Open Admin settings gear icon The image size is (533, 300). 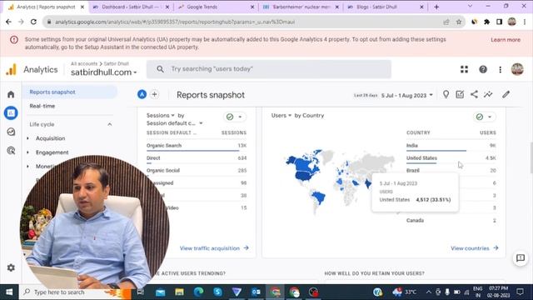11,267
